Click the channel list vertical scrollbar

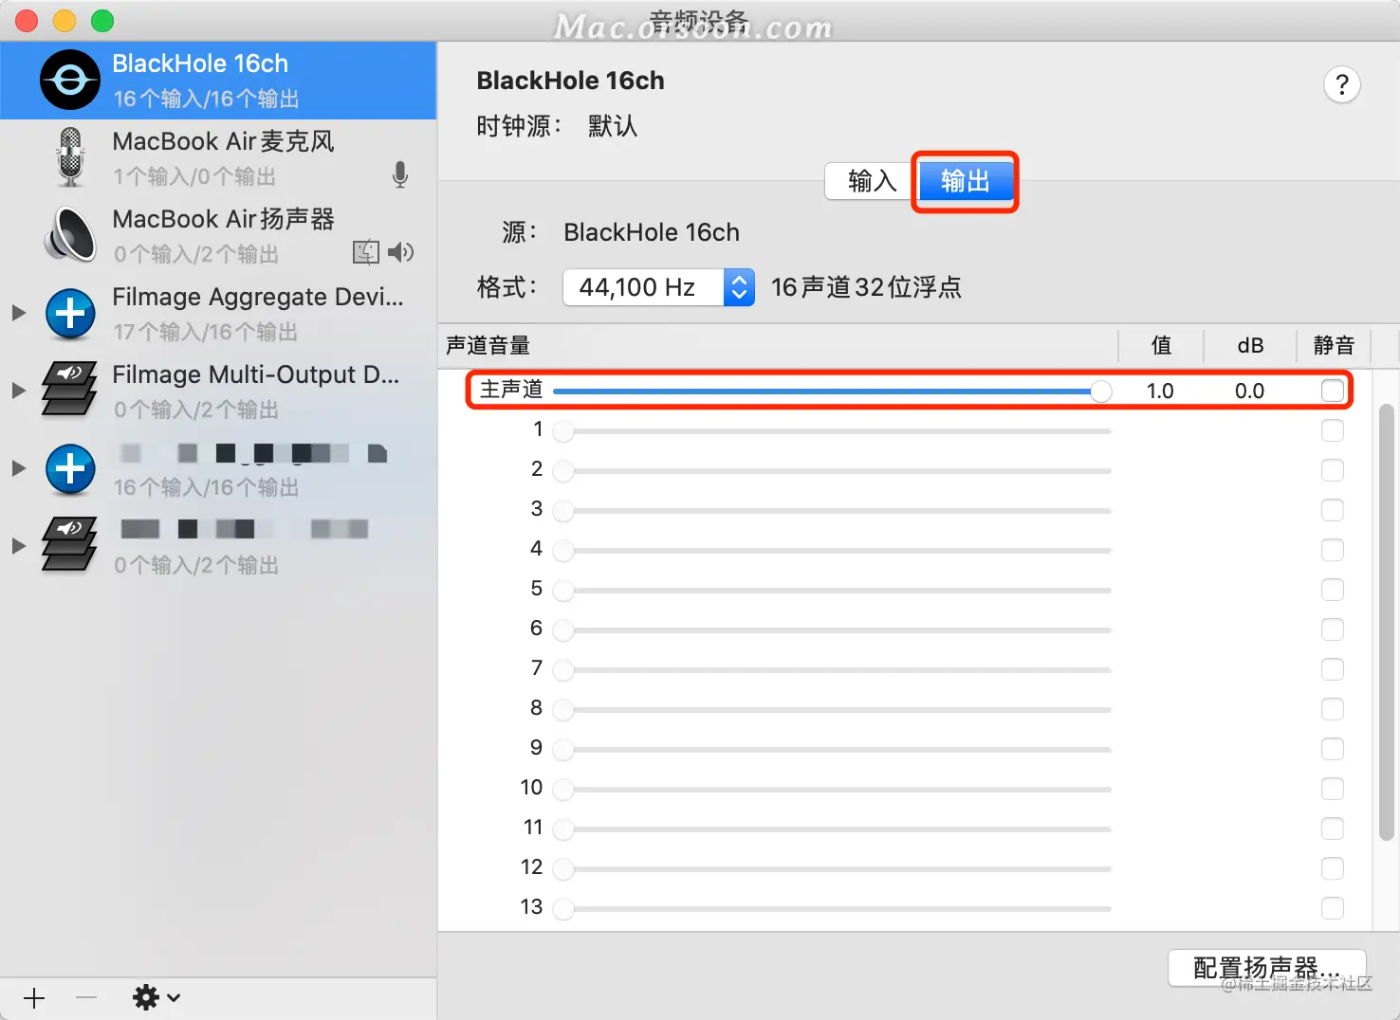coord(1387,622)
